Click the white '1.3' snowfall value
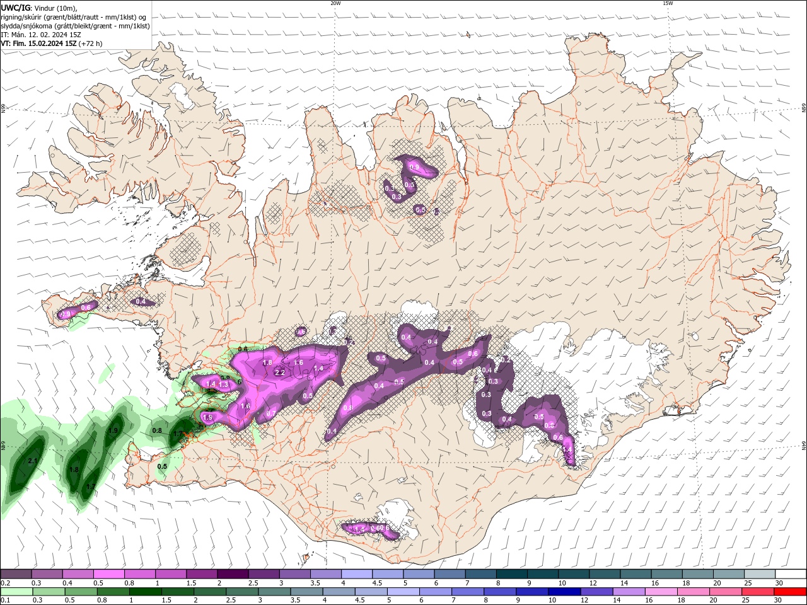 pyautogui.click(x=223, y=384)
